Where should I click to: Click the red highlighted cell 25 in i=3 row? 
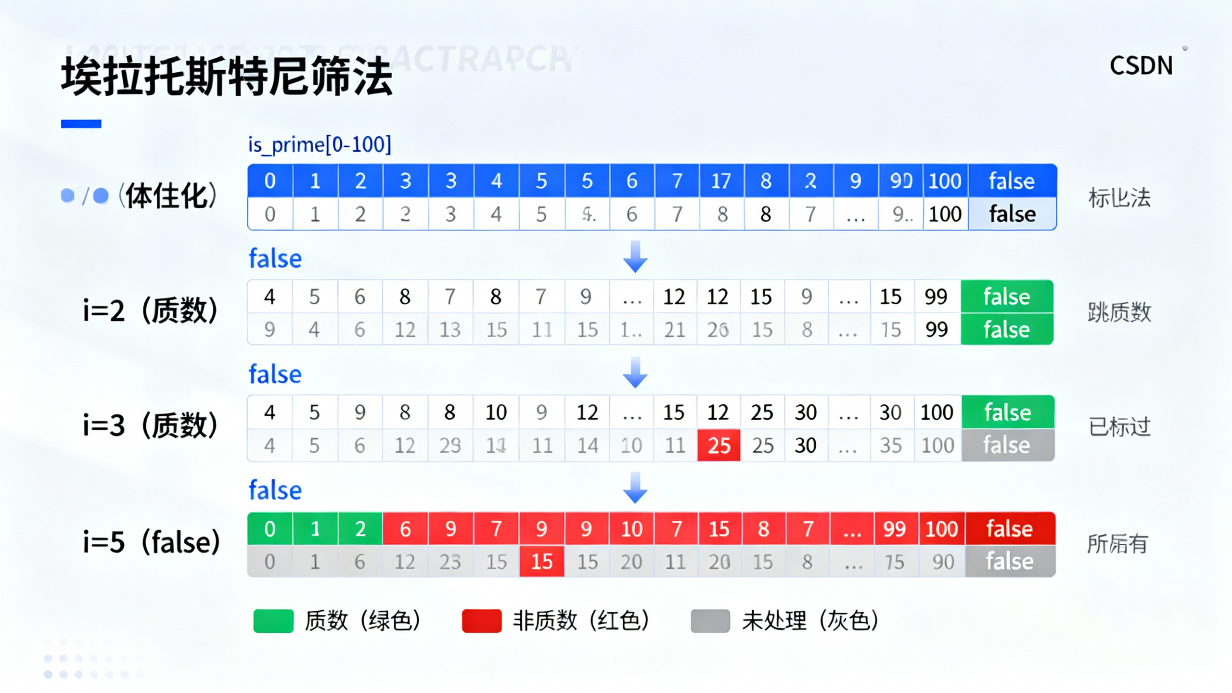click(718, 445)
